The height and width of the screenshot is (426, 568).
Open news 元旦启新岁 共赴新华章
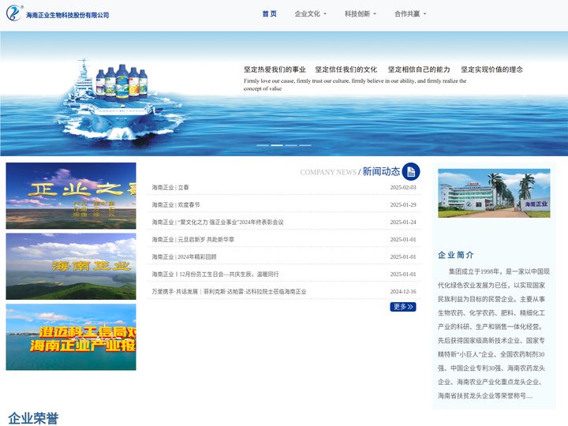coord(193,240)
